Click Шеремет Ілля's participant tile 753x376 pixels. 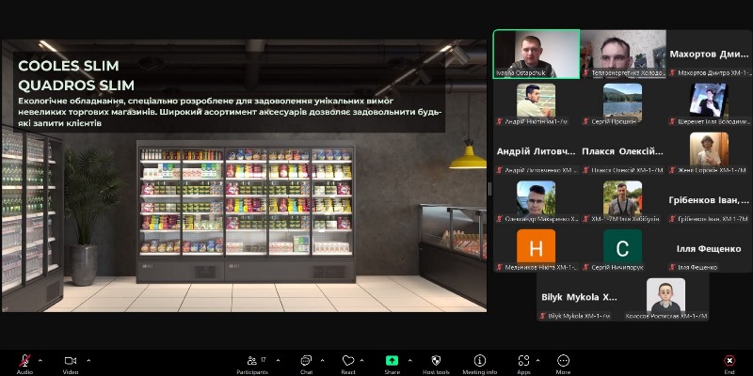(x=710, y=102)
